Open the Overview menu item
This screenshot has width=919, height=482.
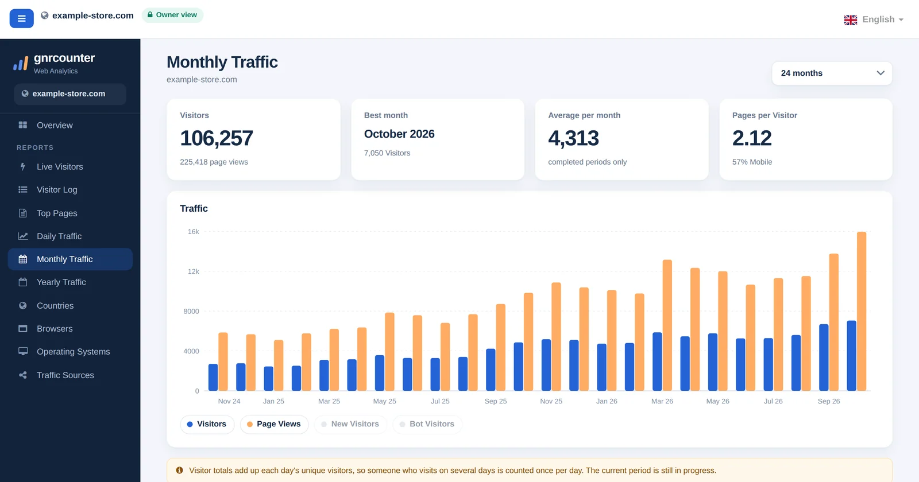(x=70, y=125)
